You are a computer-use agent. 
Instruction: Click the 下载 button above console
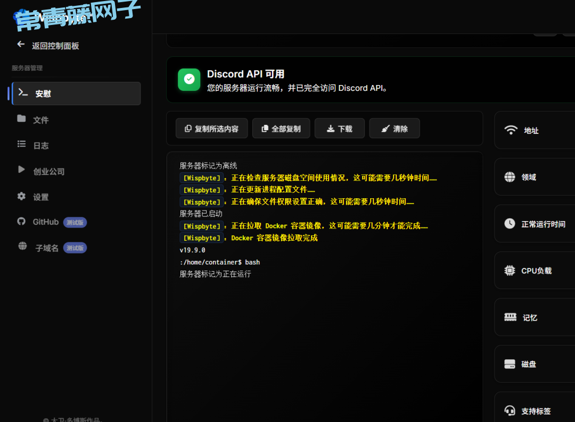tap(339, 129)
